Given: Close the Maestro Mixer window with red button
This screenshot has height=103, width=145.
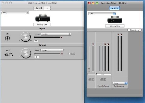Looking at the screenshot, I should 89,3.
